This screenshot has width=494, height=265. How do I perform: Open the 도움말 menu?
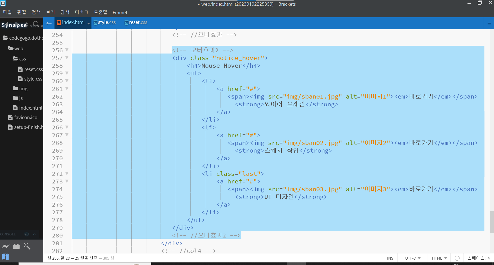[101, 12]
